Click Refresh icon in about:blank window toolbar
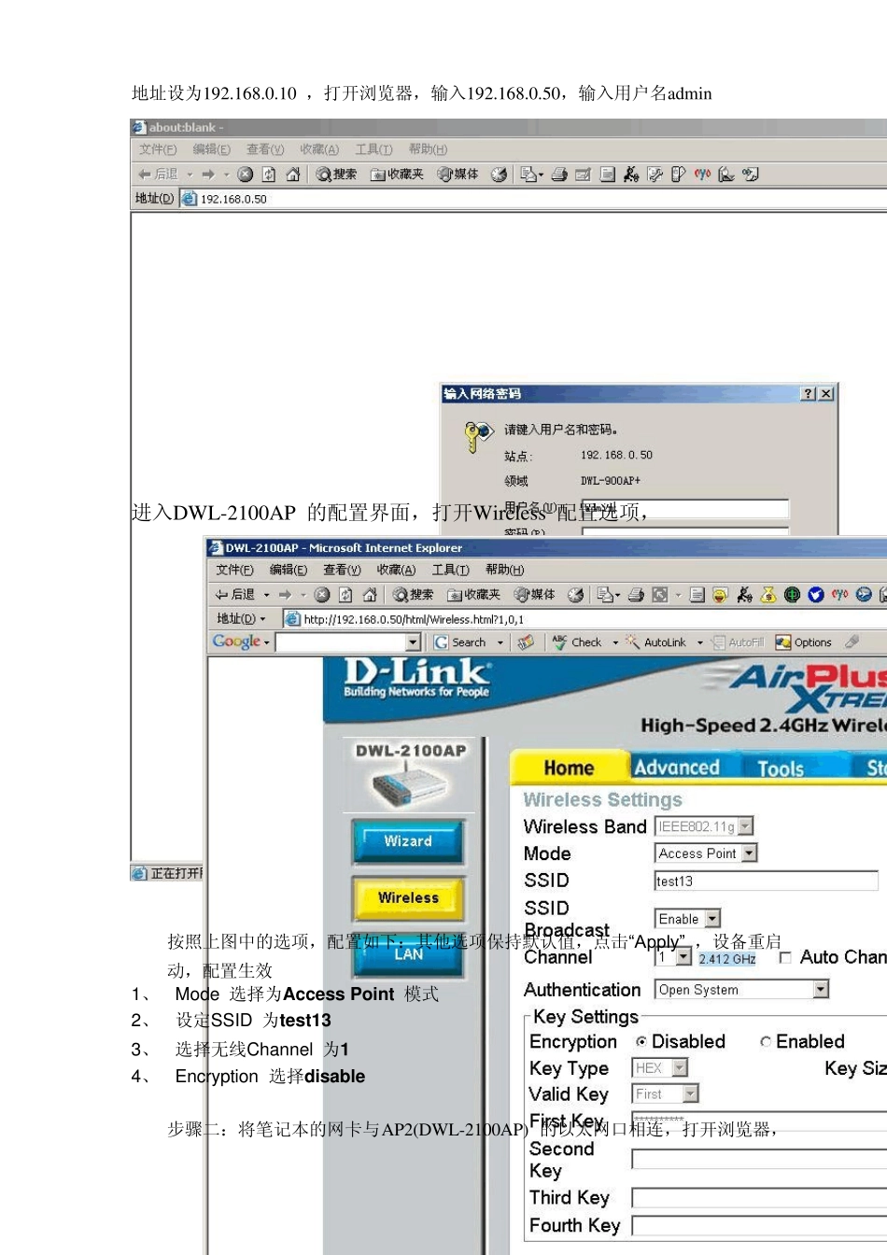Screen dimensions: 887x1255 [269, 174]
